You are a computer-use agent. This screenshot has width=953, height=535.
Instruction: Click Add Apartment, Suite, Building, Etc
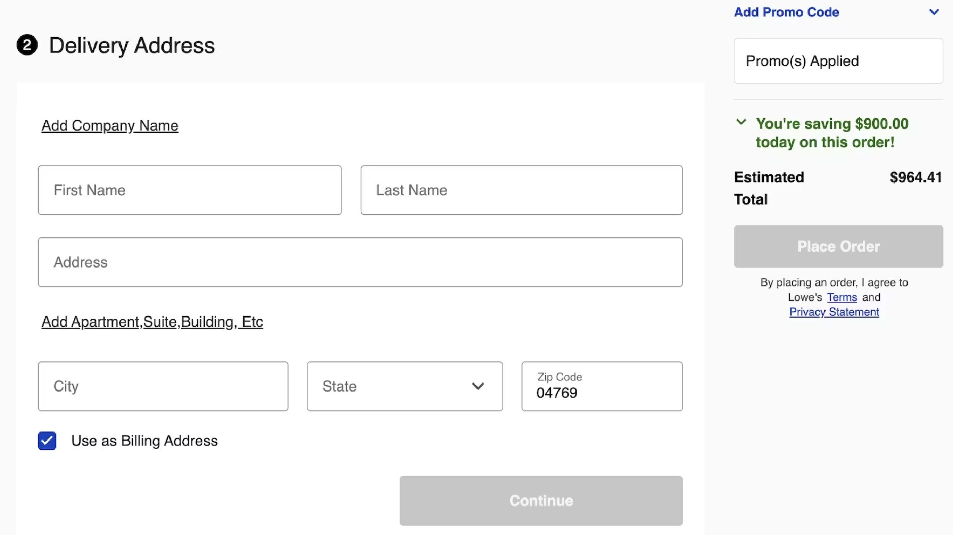[152, 321]
